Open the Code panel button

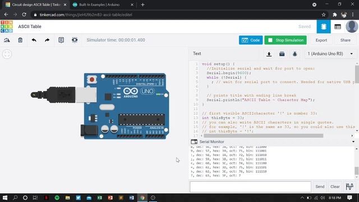251,40
